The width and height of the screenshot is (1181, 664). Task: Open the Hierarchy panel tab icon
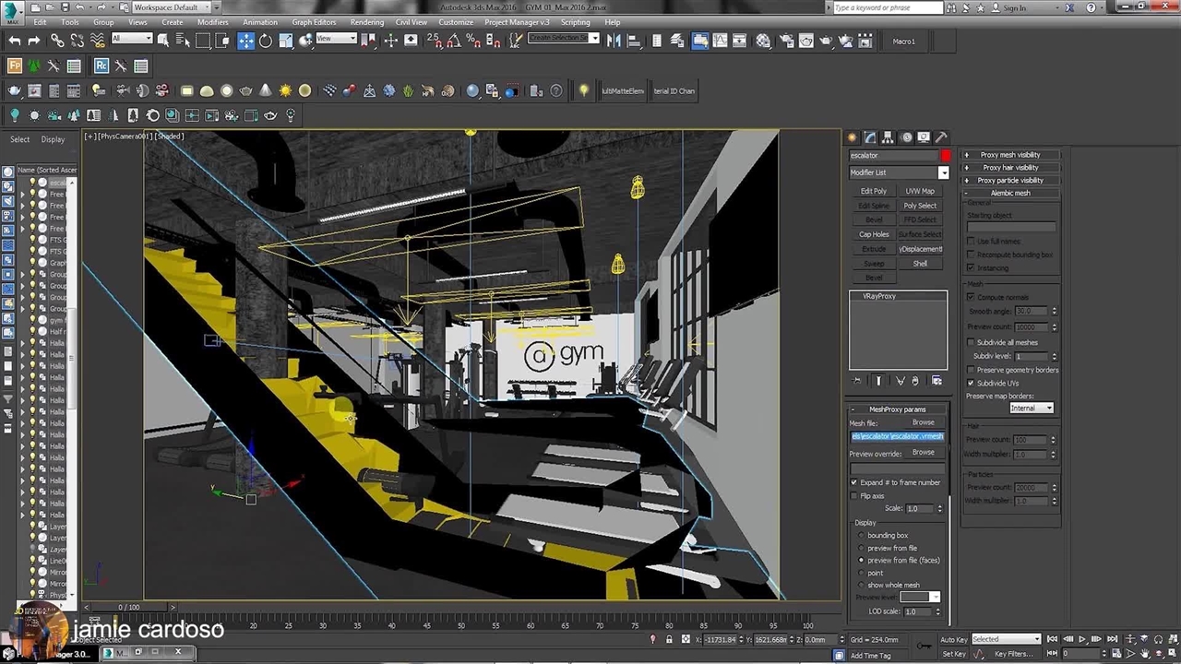click(x=888, y=137)
